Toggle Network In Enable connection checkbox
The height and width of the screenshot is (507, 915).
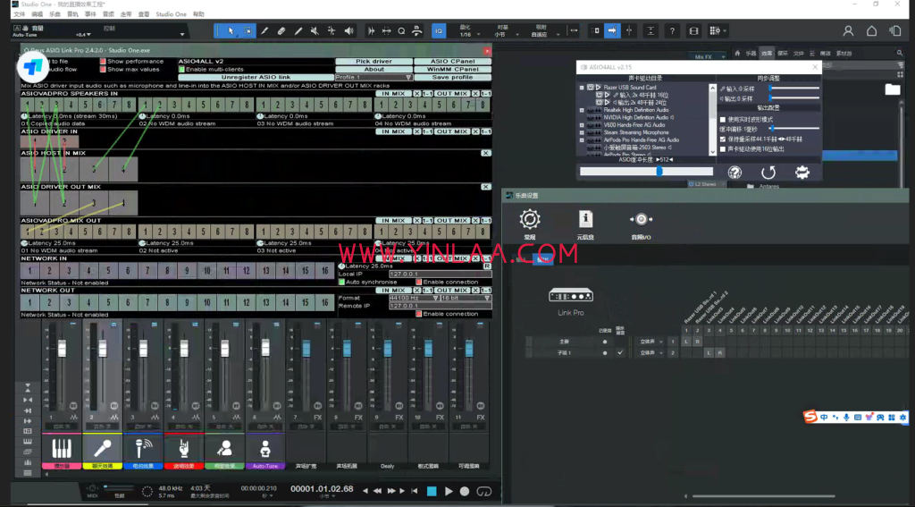[418, 283]
